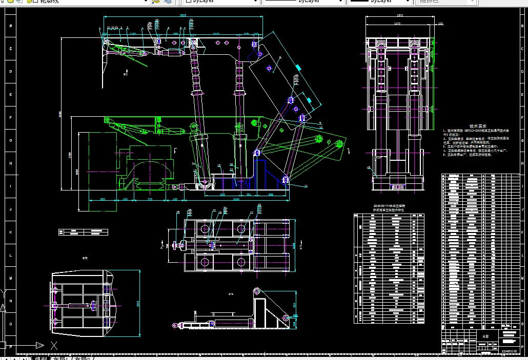Click the Layer Previous icon beside the layer dropdown
528x360 pixels.
pyautogui.click(x=156, y=2)
